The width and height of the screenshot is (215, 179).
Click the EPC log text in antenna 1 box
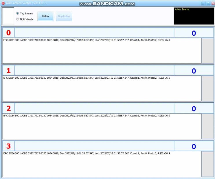click(x=87, y=78)
